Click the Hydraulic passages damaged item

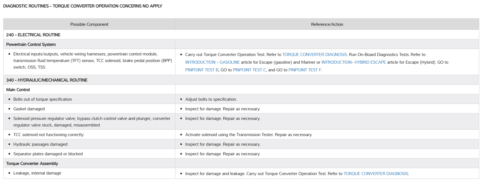tap(40, 144)
